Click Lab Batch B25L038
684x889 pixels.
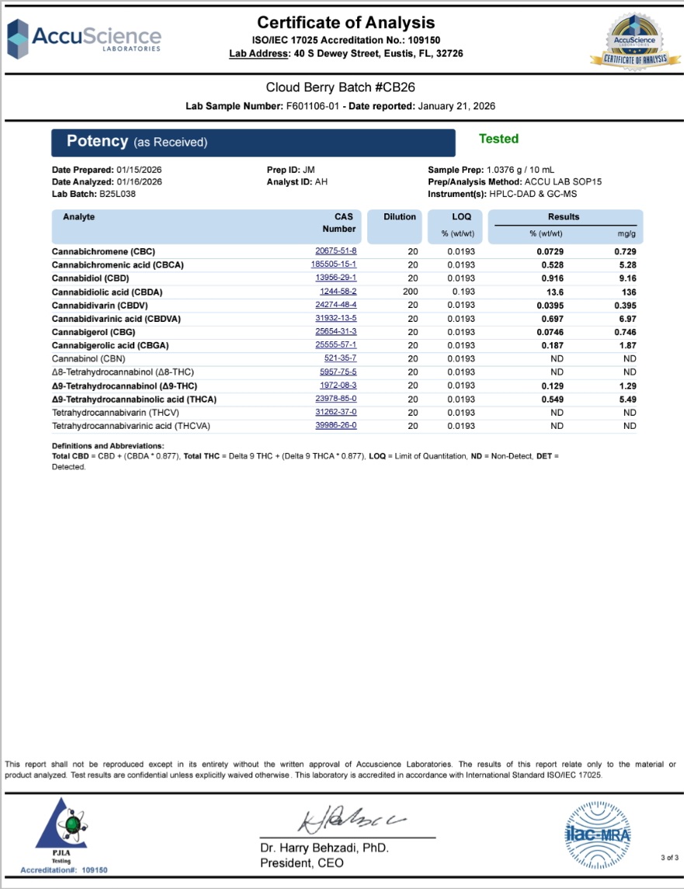click(94, 194)
